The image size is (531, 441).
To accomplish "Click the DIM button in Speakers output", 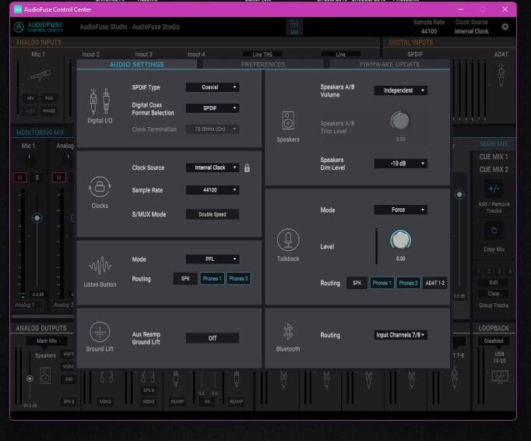I will [69, 379].
